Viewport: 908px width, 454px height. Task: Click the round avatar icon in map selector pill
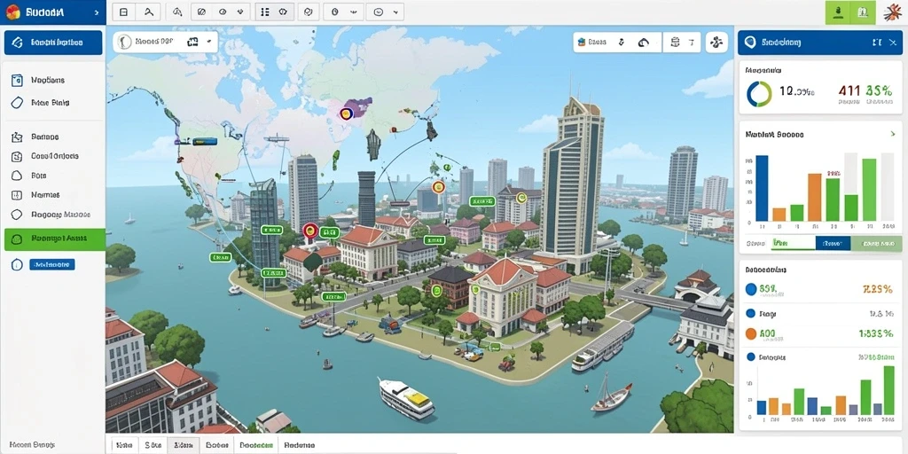[x=122, y=41]
